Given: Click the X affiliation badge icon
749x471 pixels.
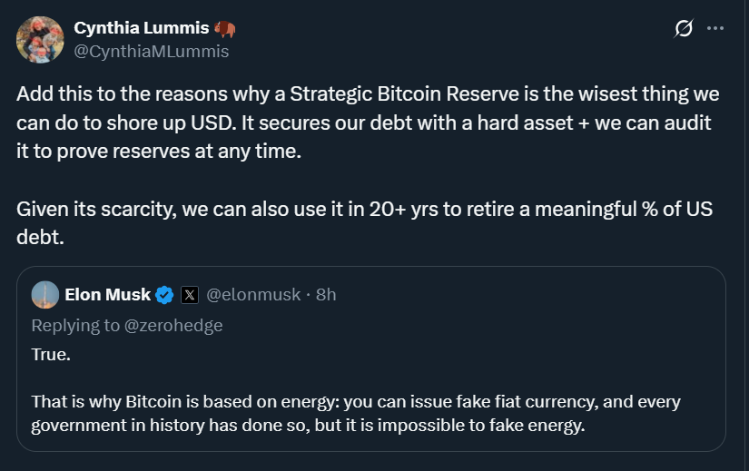Looking at the screenshot, I should tap(189, 294).
